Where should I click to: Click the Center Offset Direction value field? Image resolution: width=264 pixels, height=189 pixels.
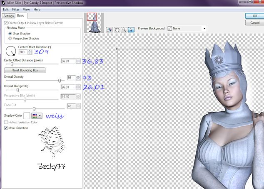point(23,52)
